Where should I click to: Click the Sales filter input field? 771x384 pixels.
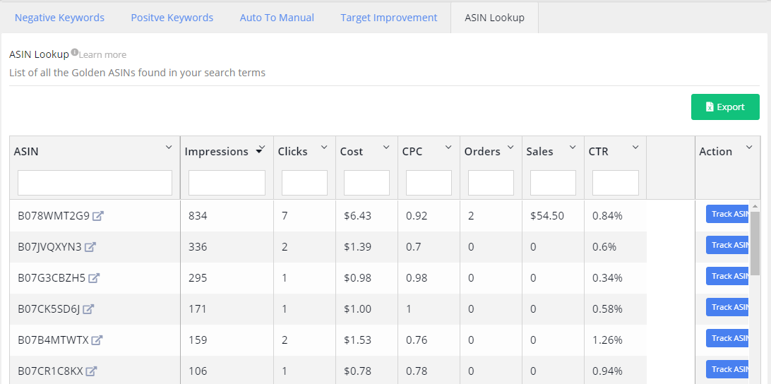[x=553, y=183]
